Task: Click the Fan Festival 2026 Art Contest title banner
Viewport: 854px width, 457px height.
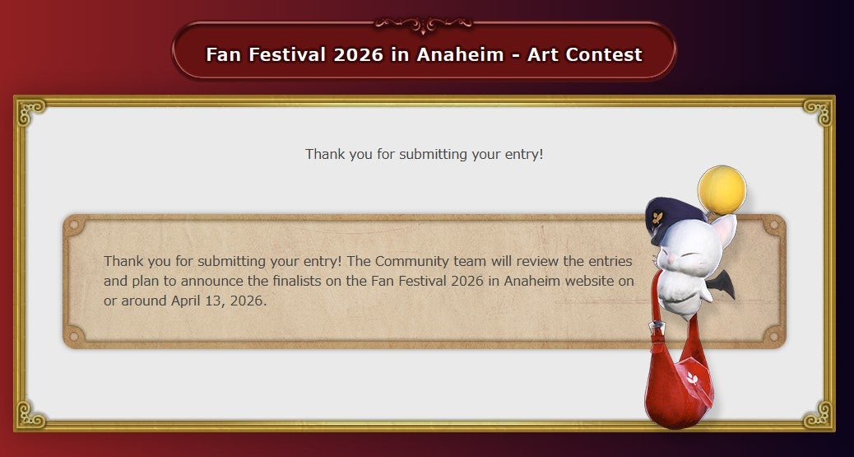Action: point(424,54)
